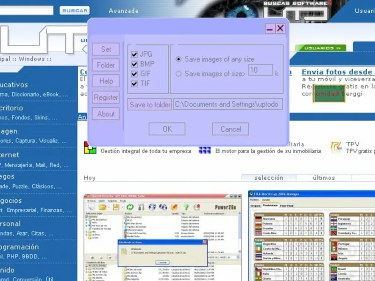Screen dimensions: 375x281
Task: Open the eBook category link
Action: tap(51, 95)
